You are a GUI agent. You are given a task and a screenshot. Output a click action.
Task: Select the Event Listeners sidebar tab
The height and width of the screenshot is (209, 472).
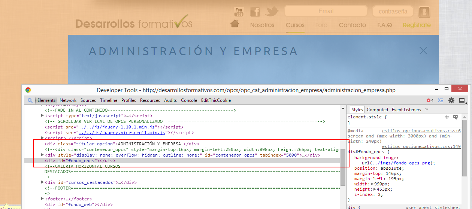click(406, 109)
